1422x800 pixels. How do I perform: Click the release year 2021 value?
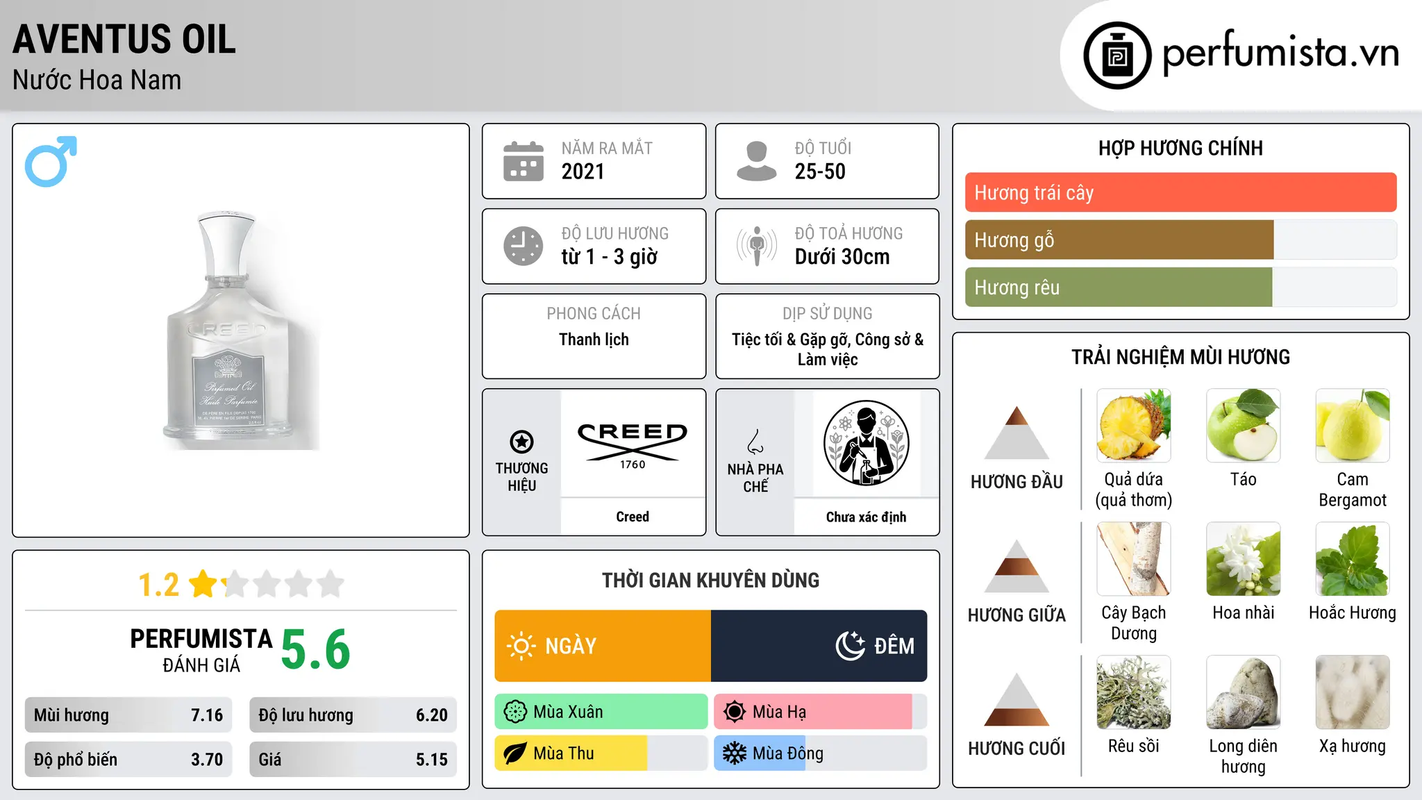[x=583, y=172]
